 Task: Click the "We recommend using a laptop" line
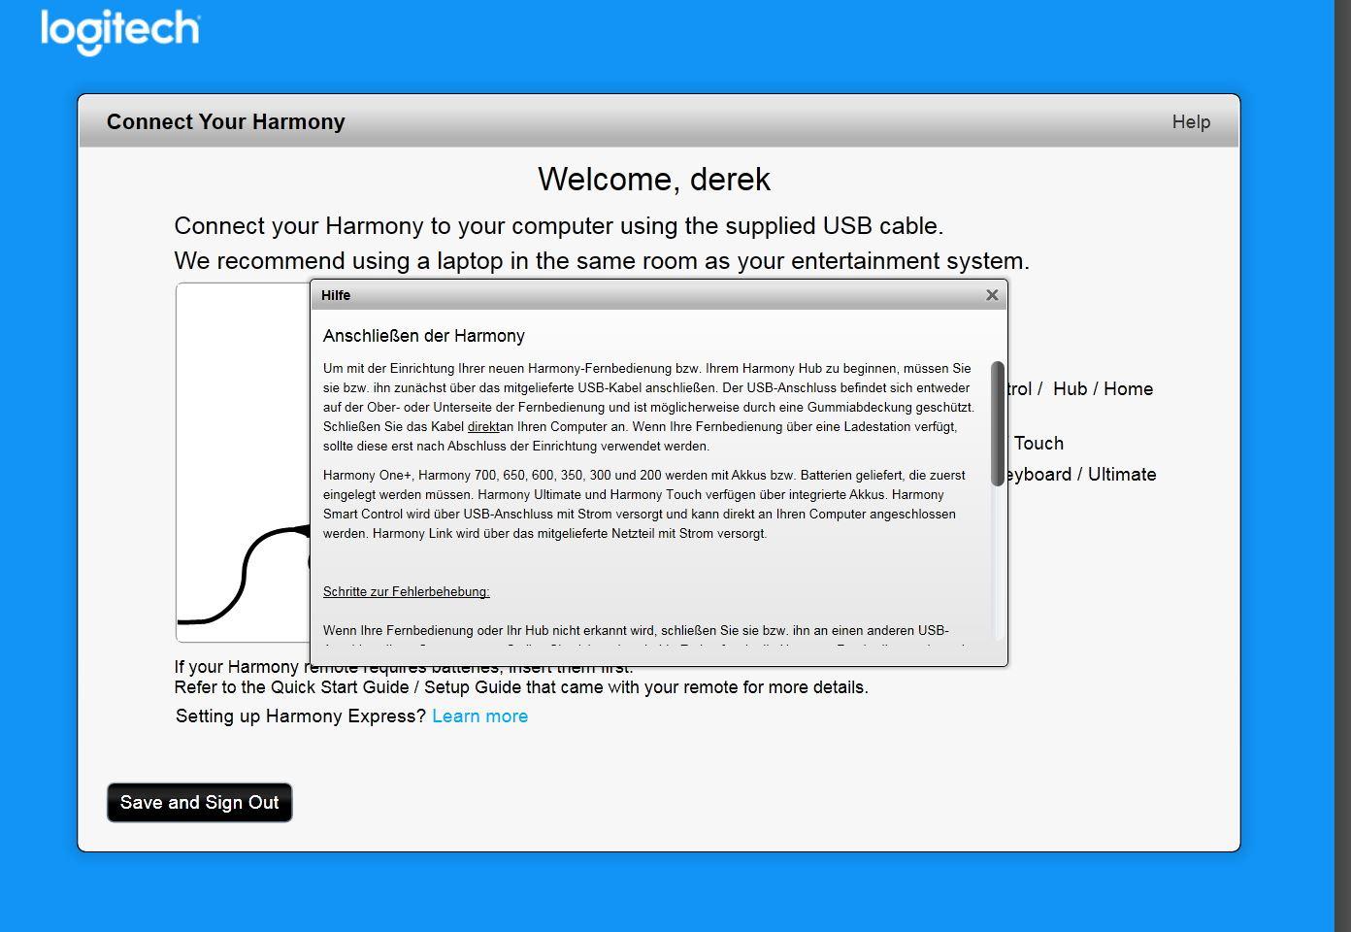coord(602,261)
